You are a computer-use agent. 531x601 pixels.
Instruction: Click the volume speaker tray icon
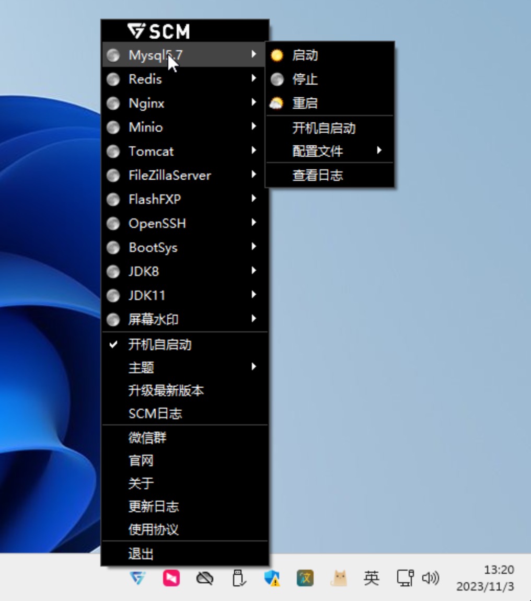(x=430, y=578)
